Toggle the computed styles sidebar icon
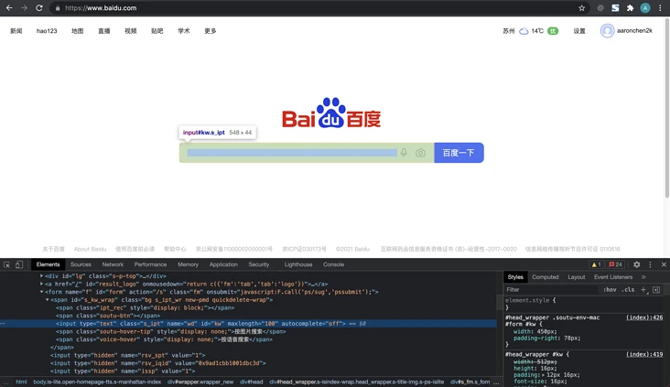Image resolution: width=670 pixels, height=387 pixels. tap(656, 290)
